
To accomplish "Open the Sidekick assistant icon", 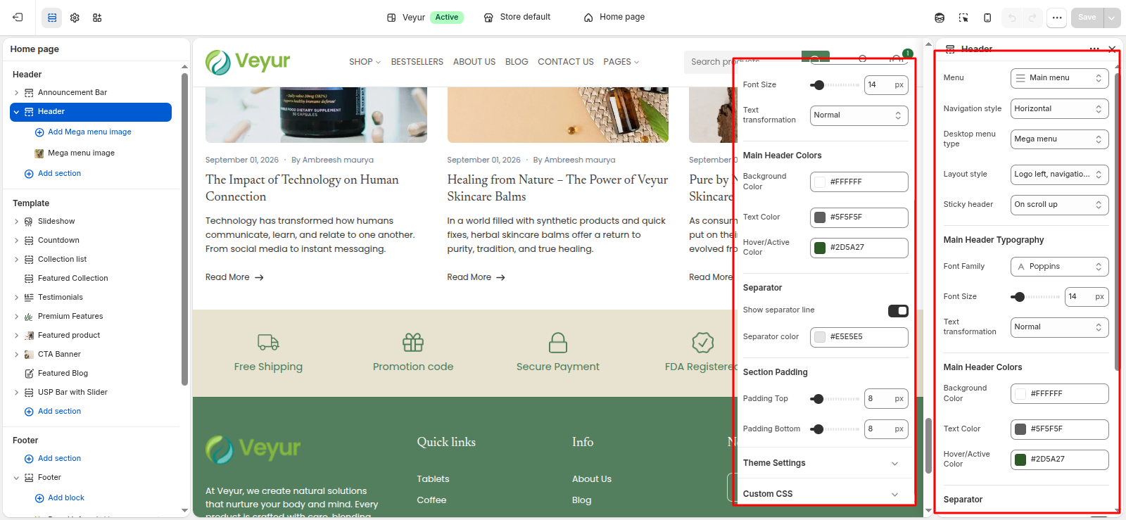I will [x=940, y=18].
